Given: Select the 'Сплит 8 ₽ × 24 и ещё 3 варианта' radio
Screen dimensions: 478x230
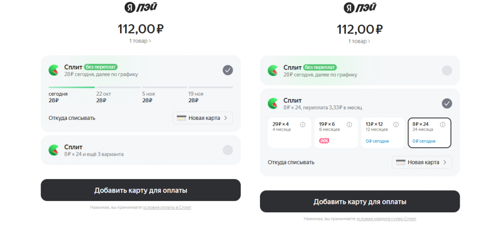Looking at the screenshot, I should 227,150.
